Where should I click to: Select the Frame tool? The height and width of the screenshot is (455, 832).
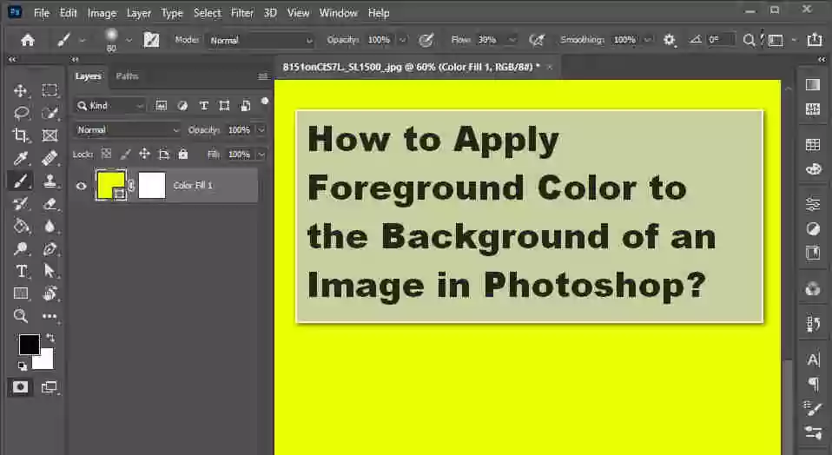(x=50, y=135)
